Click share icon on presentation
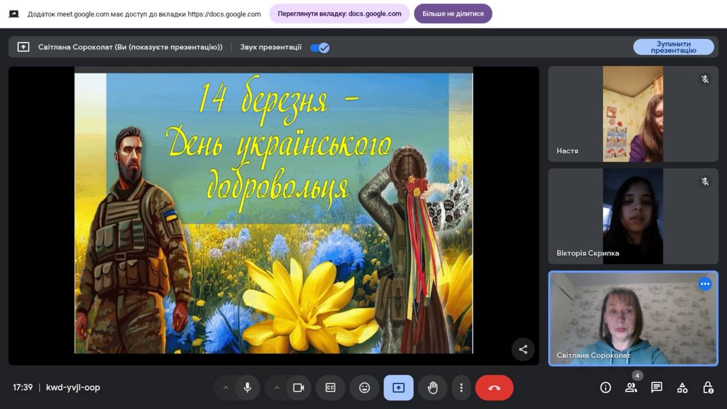The image size is (727, 409). point(523,349)
